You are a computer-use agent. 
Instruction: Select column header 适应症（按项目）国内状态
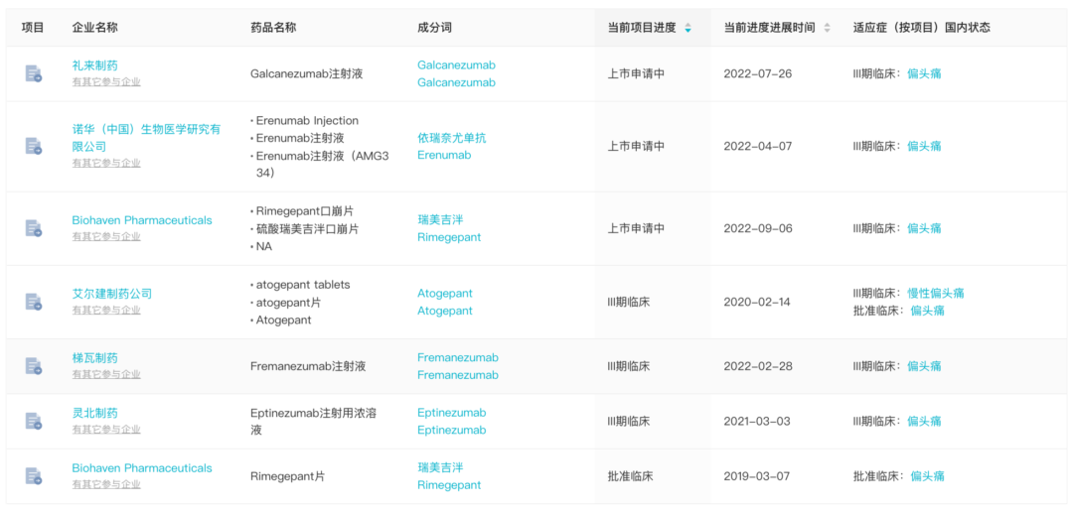tap(922, 28)
